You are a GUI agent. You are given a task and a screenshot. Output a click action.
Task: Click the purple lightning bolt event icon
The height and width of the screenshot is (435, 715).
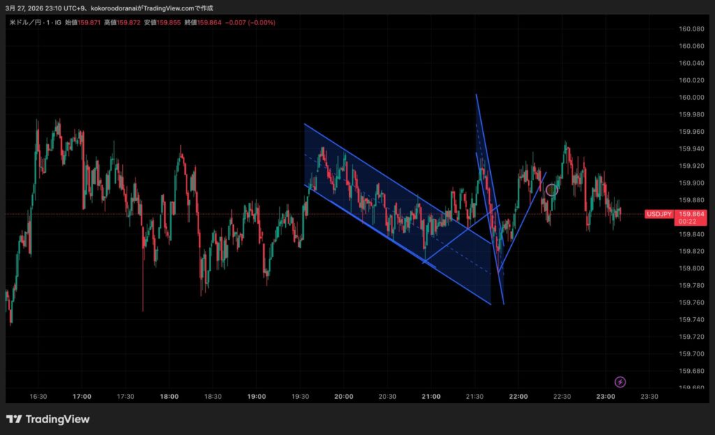(x=620, y=381)
